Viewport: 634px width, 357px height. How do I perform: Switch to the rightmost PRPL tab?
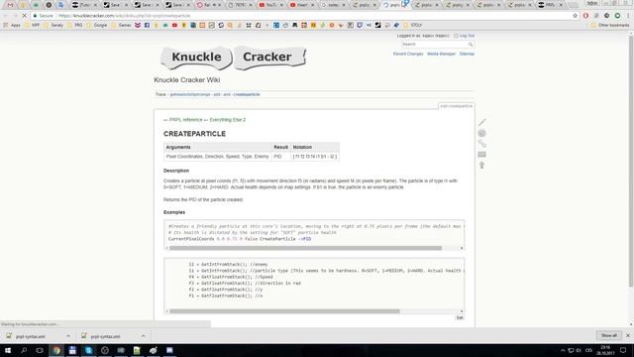pyautogui.click(x=551, y=5)
